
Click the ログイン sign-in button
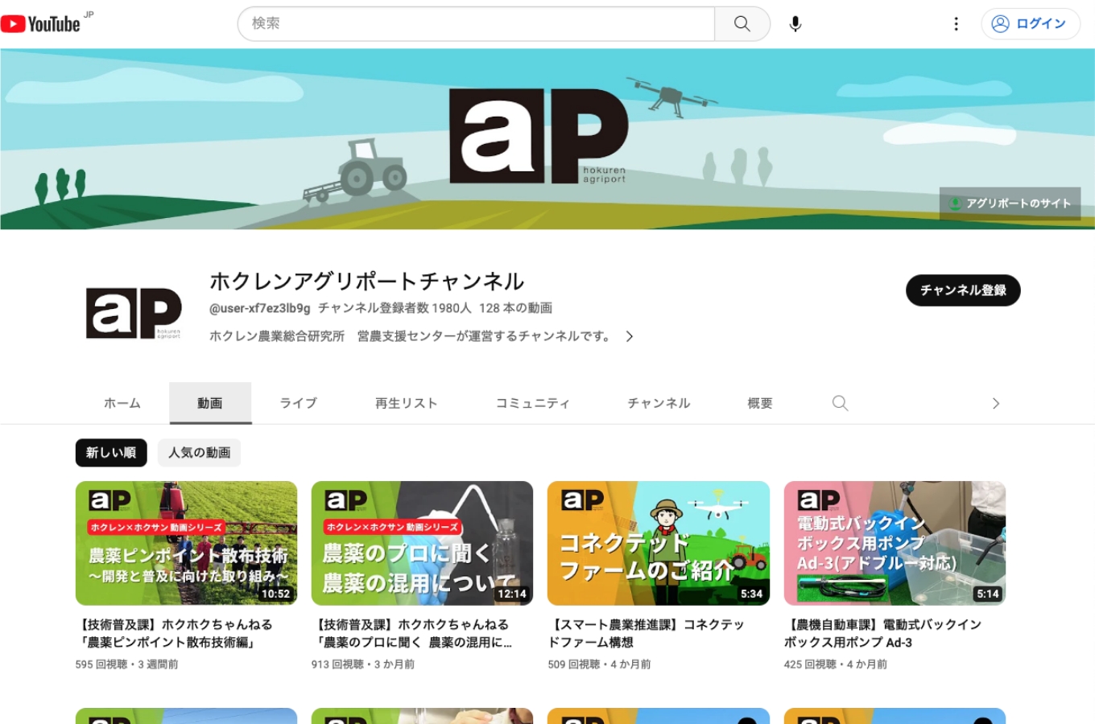tap(1030, 24)
